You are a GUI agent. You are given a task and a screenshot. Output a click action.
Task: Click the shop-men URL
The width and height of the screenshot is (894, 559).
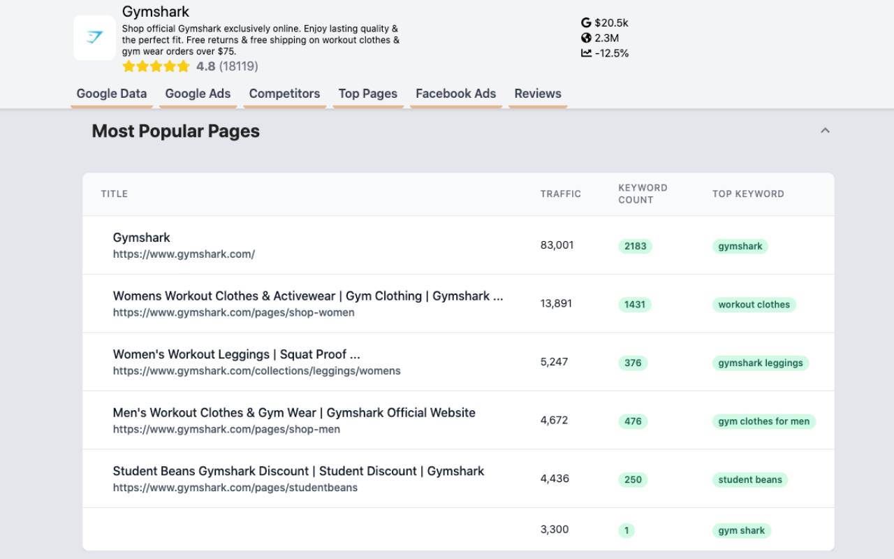point(226,429)
